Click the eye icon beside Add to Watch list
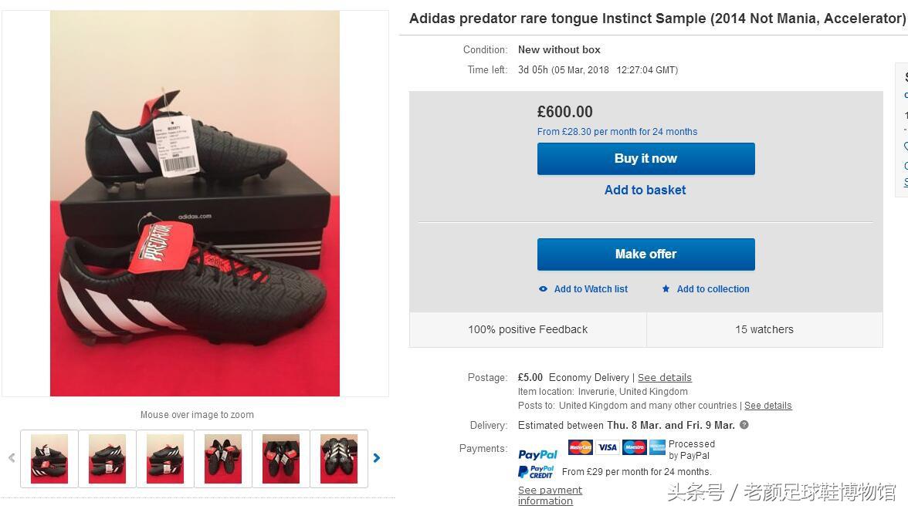 click(x=543, y=289)
